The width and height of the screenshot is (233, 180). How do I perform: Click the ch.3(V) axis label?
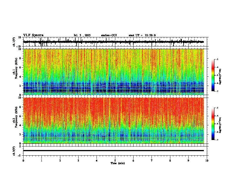tap(14, 151)
